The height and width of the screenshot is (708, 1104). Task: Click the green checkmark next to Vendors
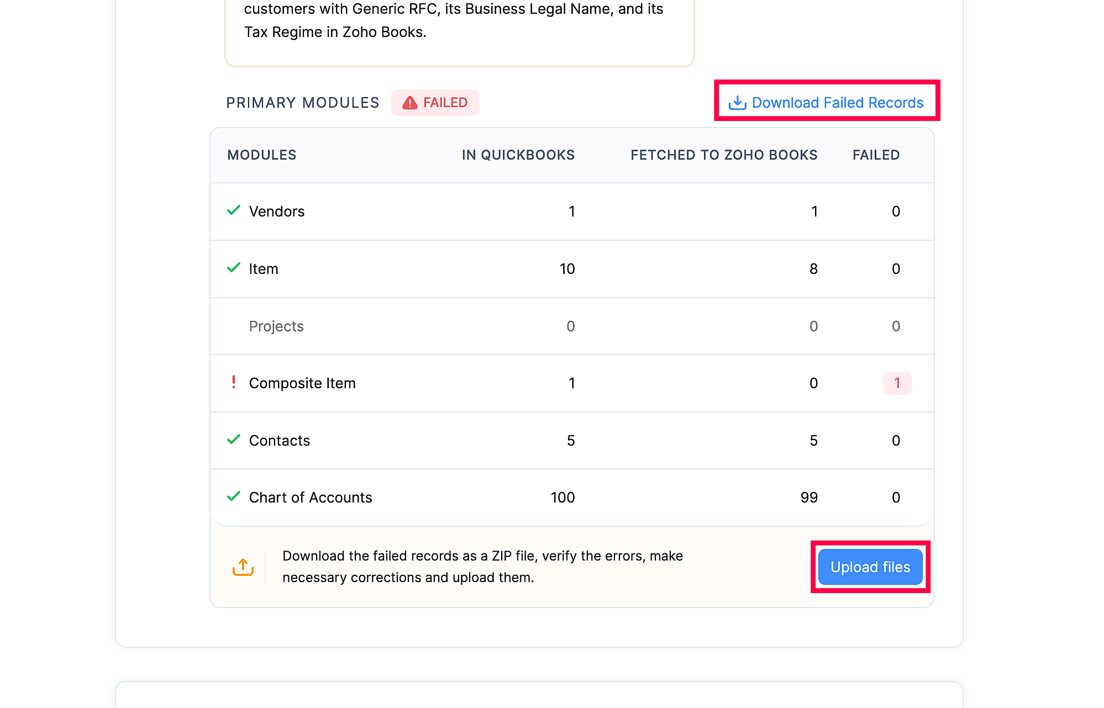(234, 210)
